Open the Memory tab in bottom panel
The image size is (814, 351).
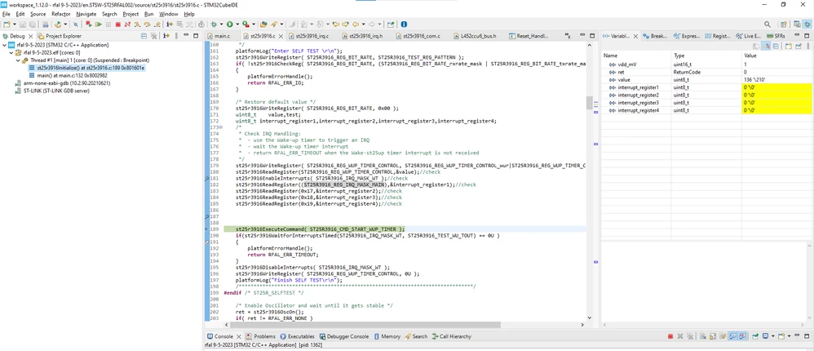[387, 336]
